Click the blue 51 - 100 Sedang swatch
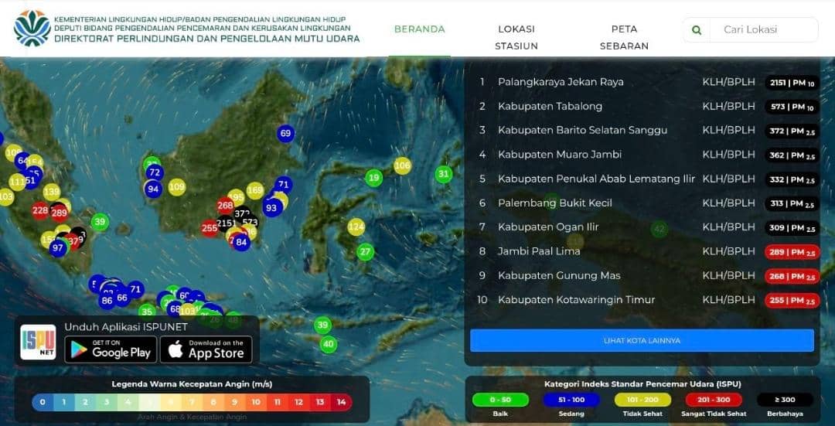Screen dimensions: 835x426 (572, 400)
